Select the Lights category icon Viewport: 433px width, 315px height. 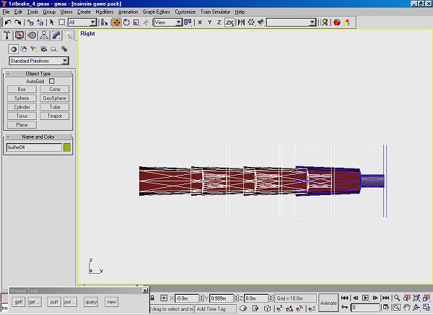tap(34, 49)
